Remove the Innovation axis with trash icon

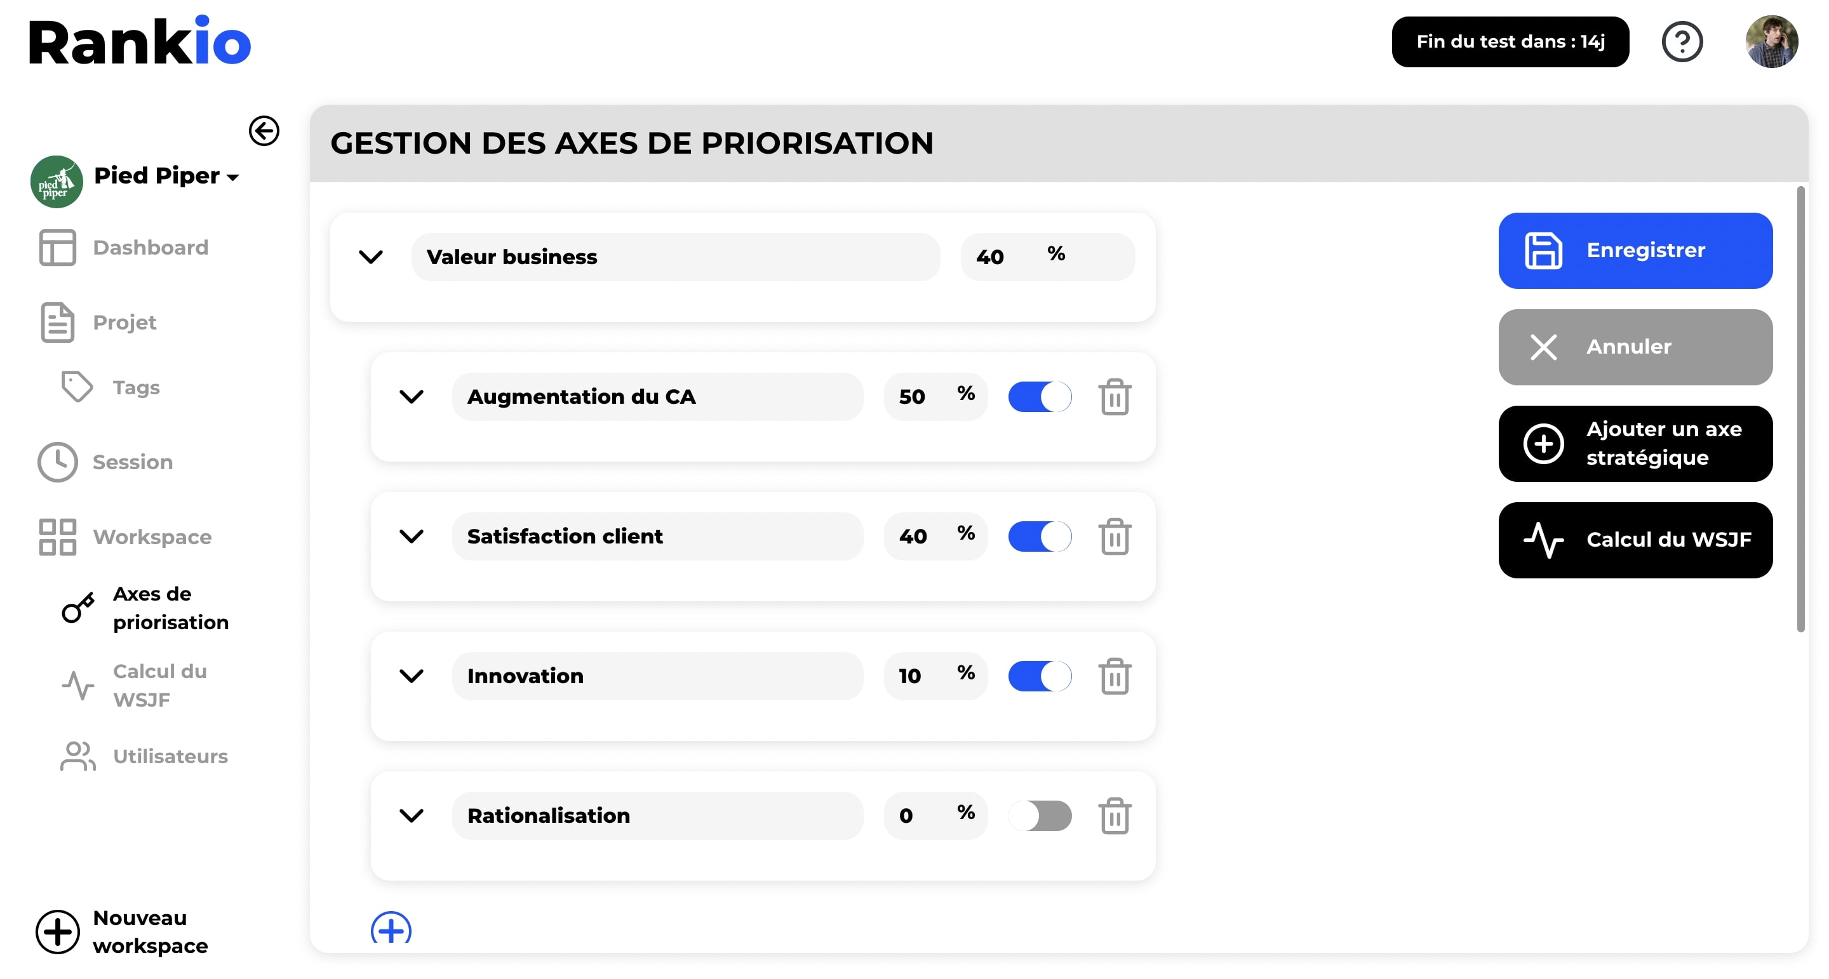click(x=1114, y=676)
